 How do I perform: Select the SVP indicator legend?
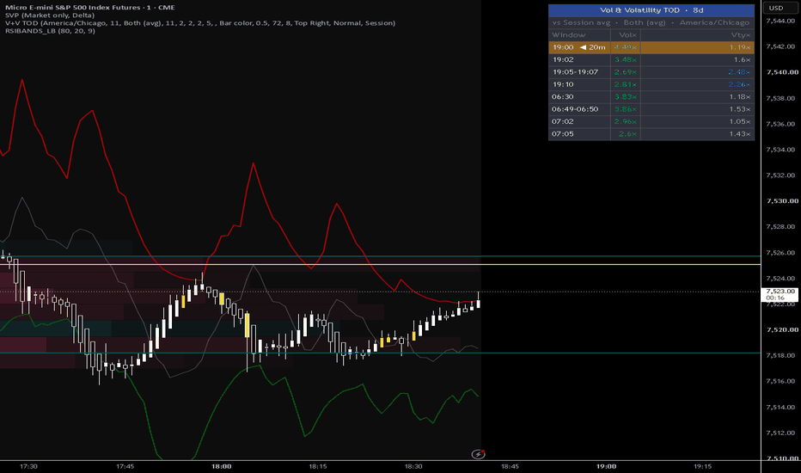pyautogui.click(x=50, y=15)
